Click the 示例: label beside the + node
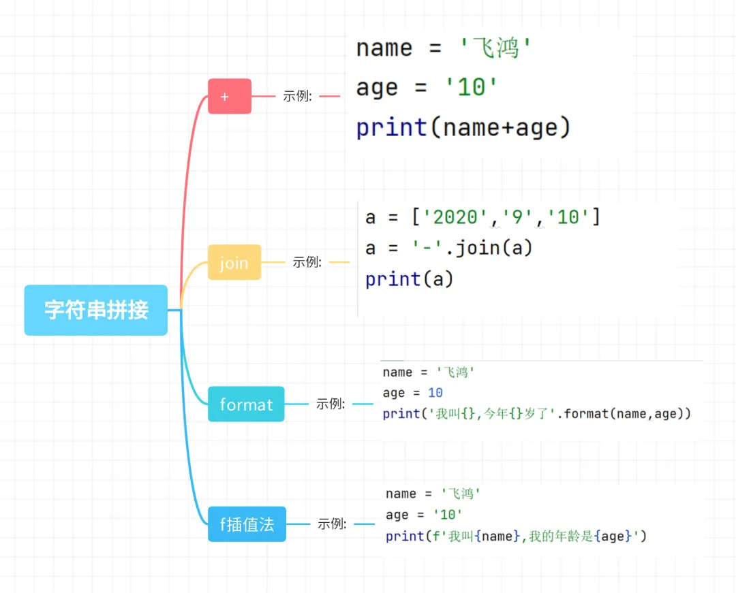This screenshot has width=736, height=593. tap(297, 96)
